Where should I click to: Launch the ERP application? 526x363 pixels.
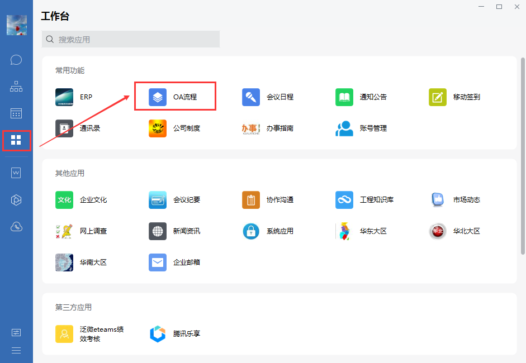click(64, 97)
